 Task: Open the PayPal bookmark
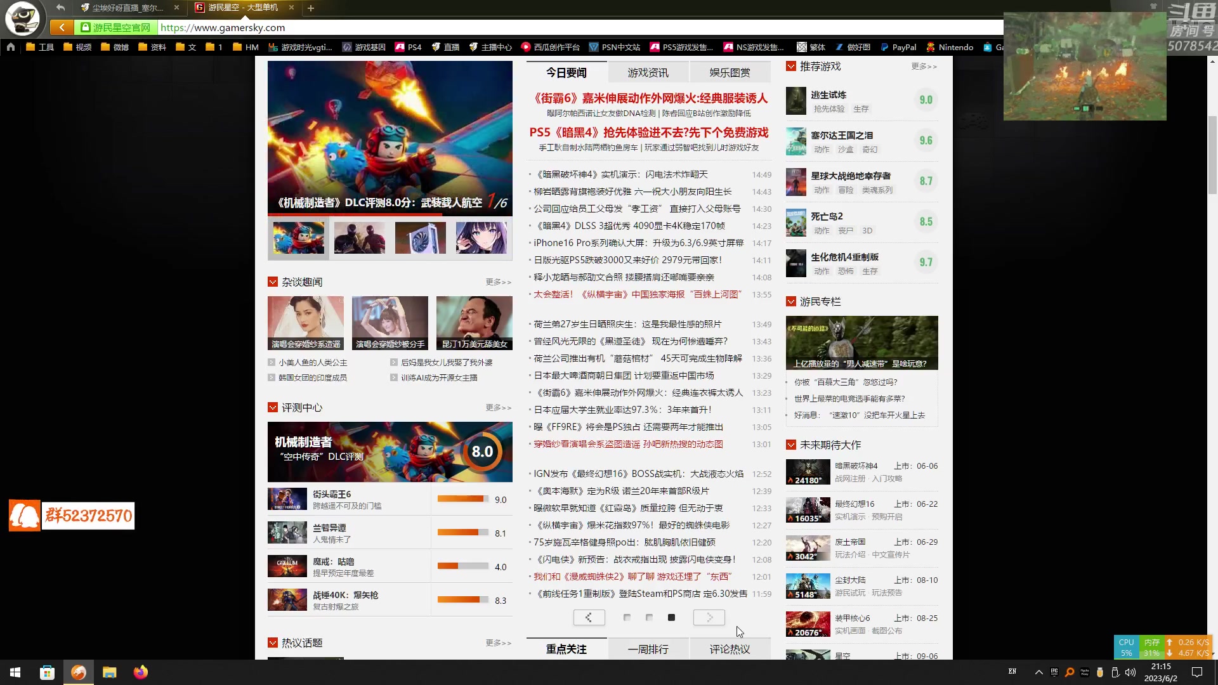pyautogui.click(x=898, y=47)
